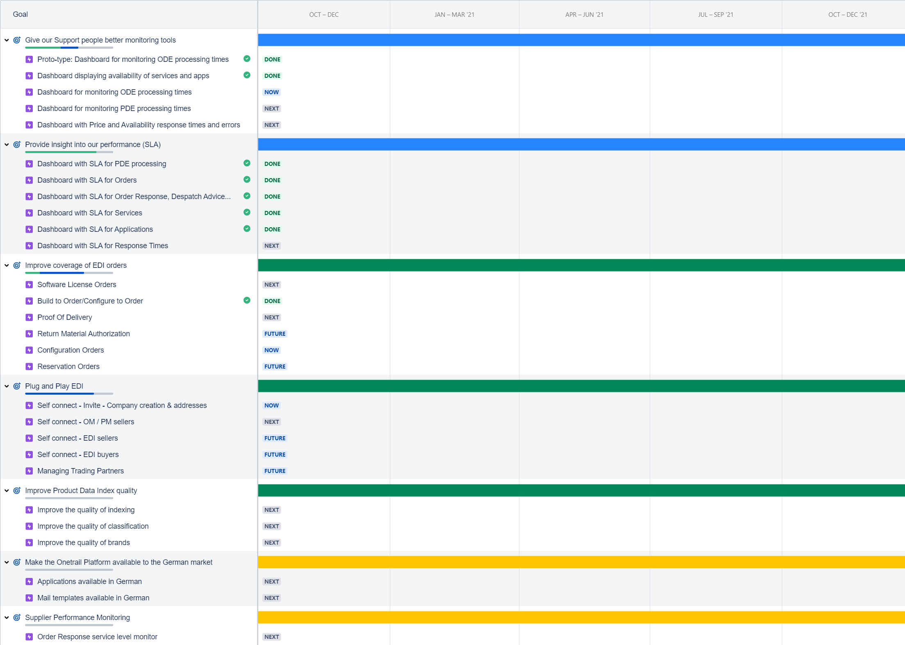Screen dimensions: 905x645
Task: Open Dashboard with SLA for Response Times
Action: pos(102,246)
